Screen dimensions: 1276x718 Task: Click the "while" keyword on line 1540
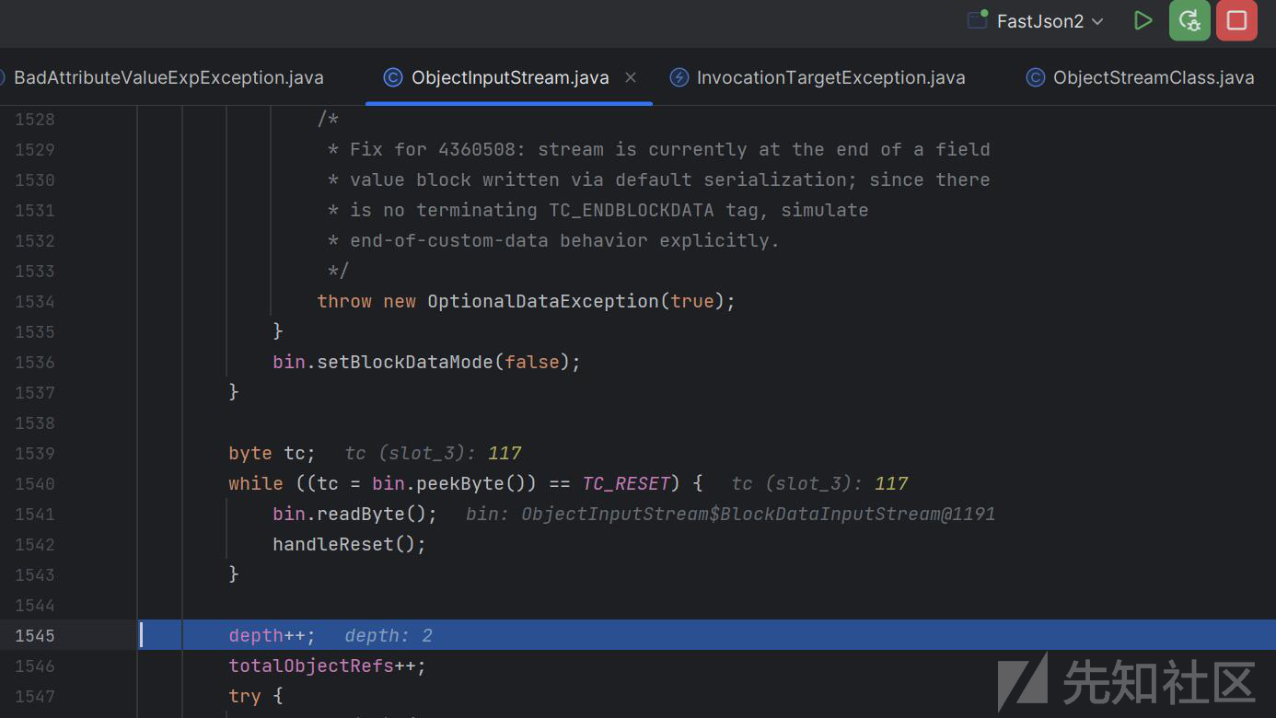coord(256,483)
